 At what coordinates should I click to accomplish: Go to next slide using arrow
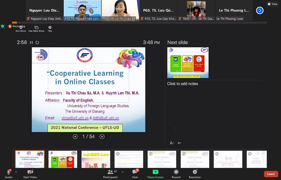click(x=102, y=137)
